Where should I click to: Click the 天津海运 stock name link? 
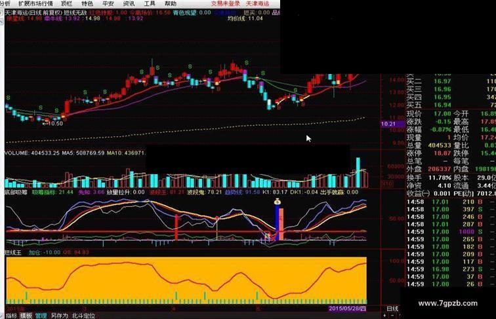(257, 3)
